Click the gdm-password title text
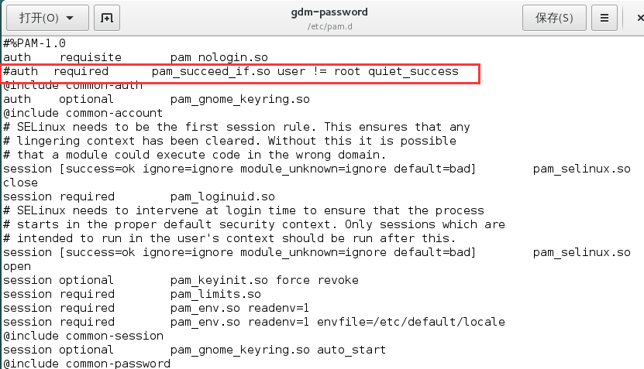 pos(329,12)
